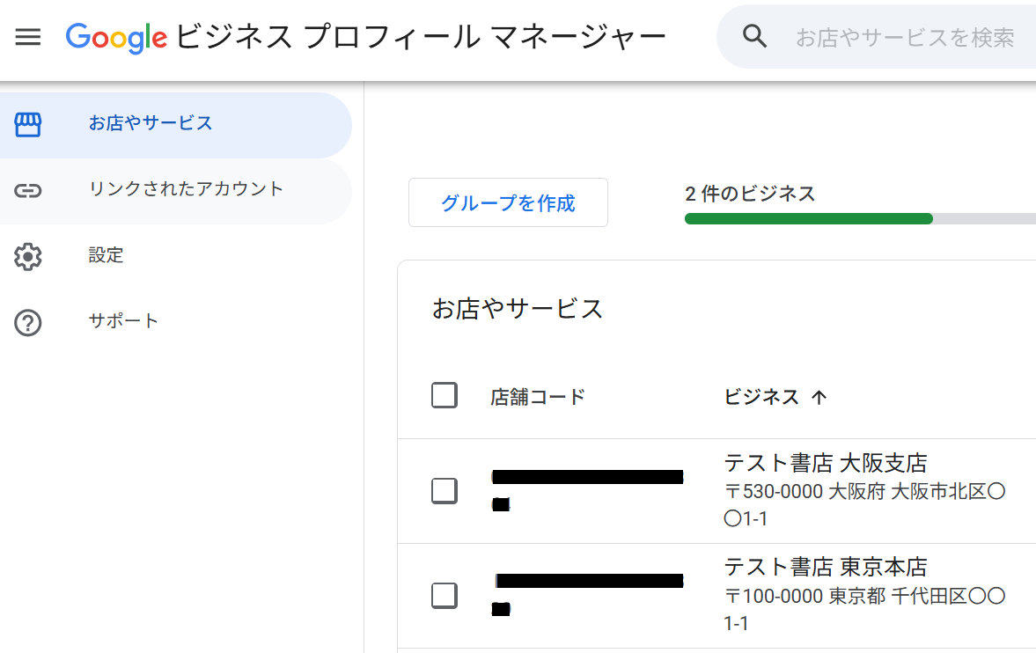Sort by the ビジネス column header

click(761, 397)
